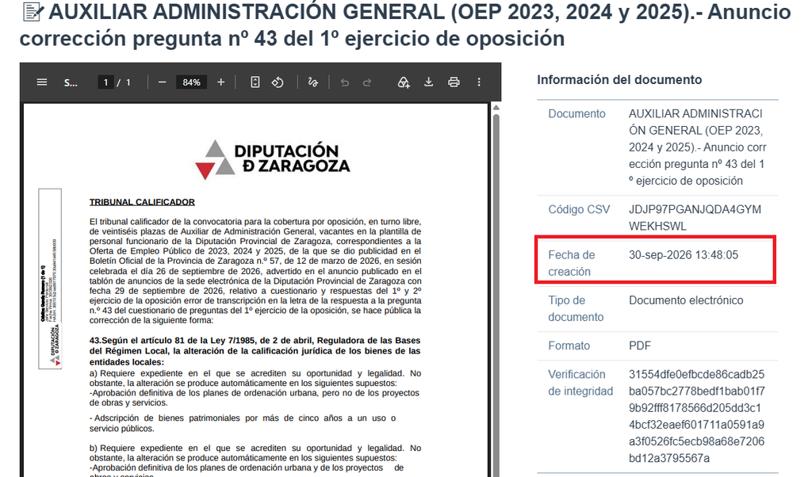Screen dimensions: 812x477
Task: Click the 'Formato' label
Action: pyautogui.click(x=569, y=345)
